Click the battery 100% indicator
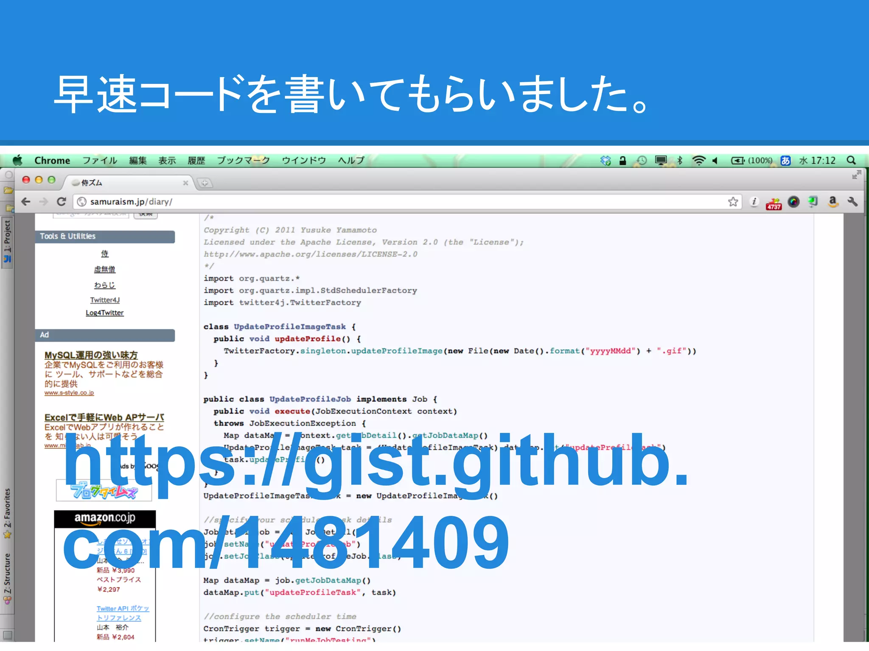 click(x=751, y=160)
